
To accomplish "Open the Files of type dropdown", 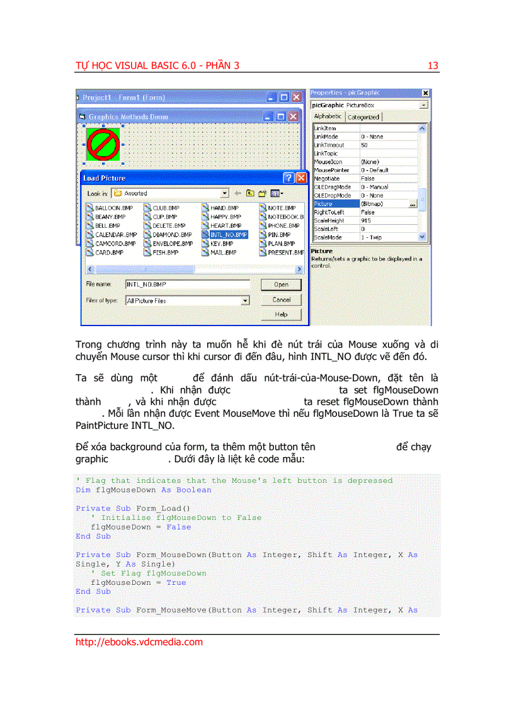I will pyautogui.click(x=247, y=300).
